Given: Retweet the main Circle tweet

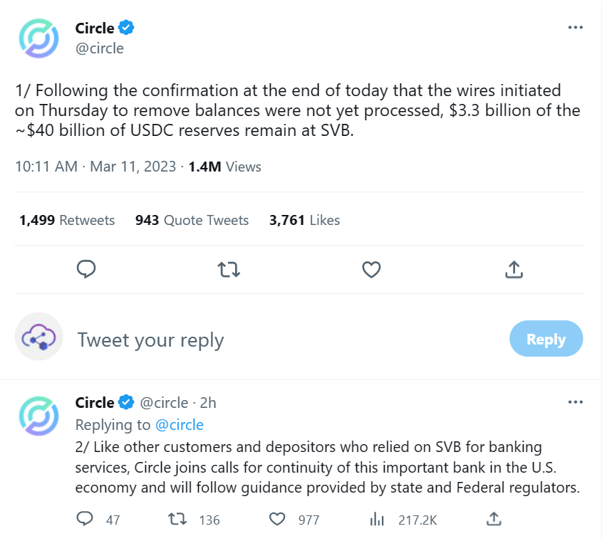Looking at the screenshot, I should (229, 269).
